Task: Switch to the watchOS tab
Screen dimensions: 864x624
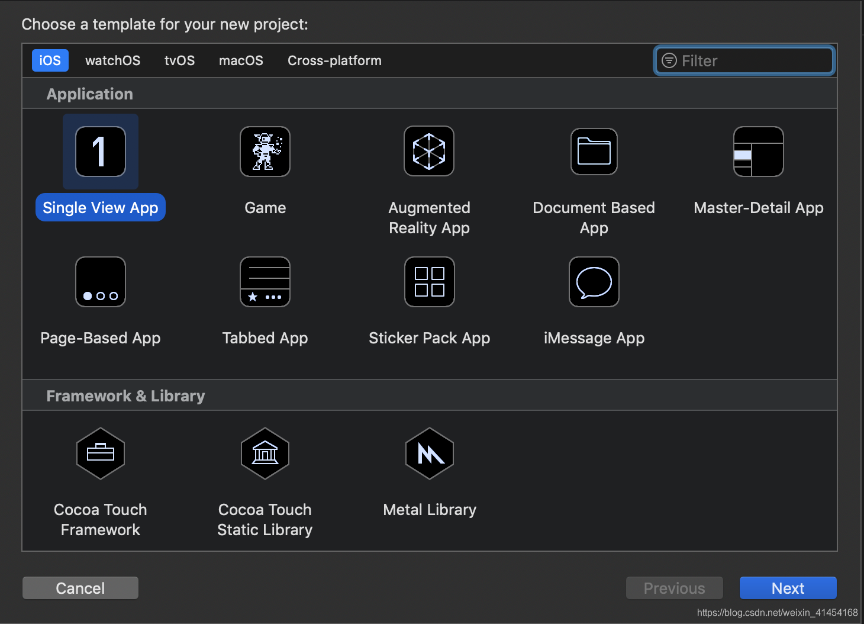Action: click(x=112, y=60)
